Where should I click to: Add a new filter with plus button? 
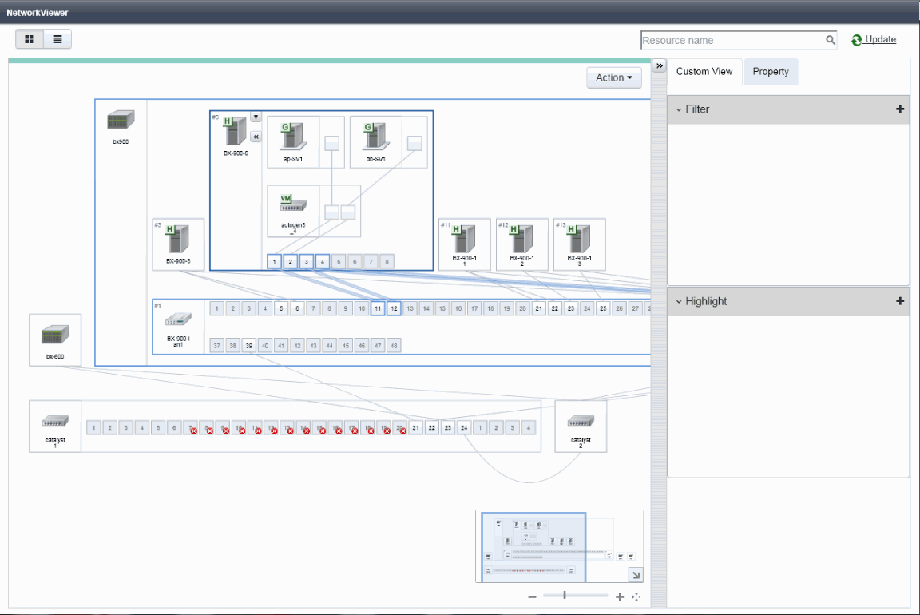[900, 109]
